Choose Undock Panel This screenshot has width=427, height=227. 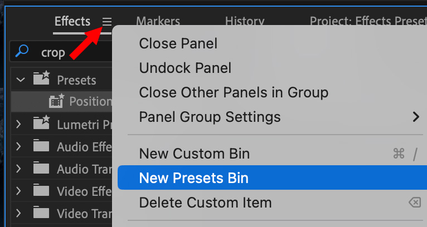coord(185,68)
